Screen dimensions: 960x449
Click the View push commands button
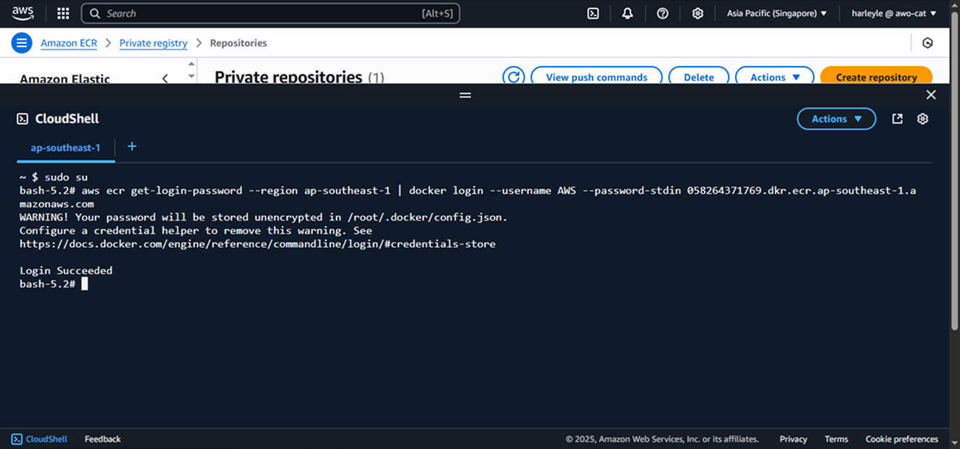(597, 77)
